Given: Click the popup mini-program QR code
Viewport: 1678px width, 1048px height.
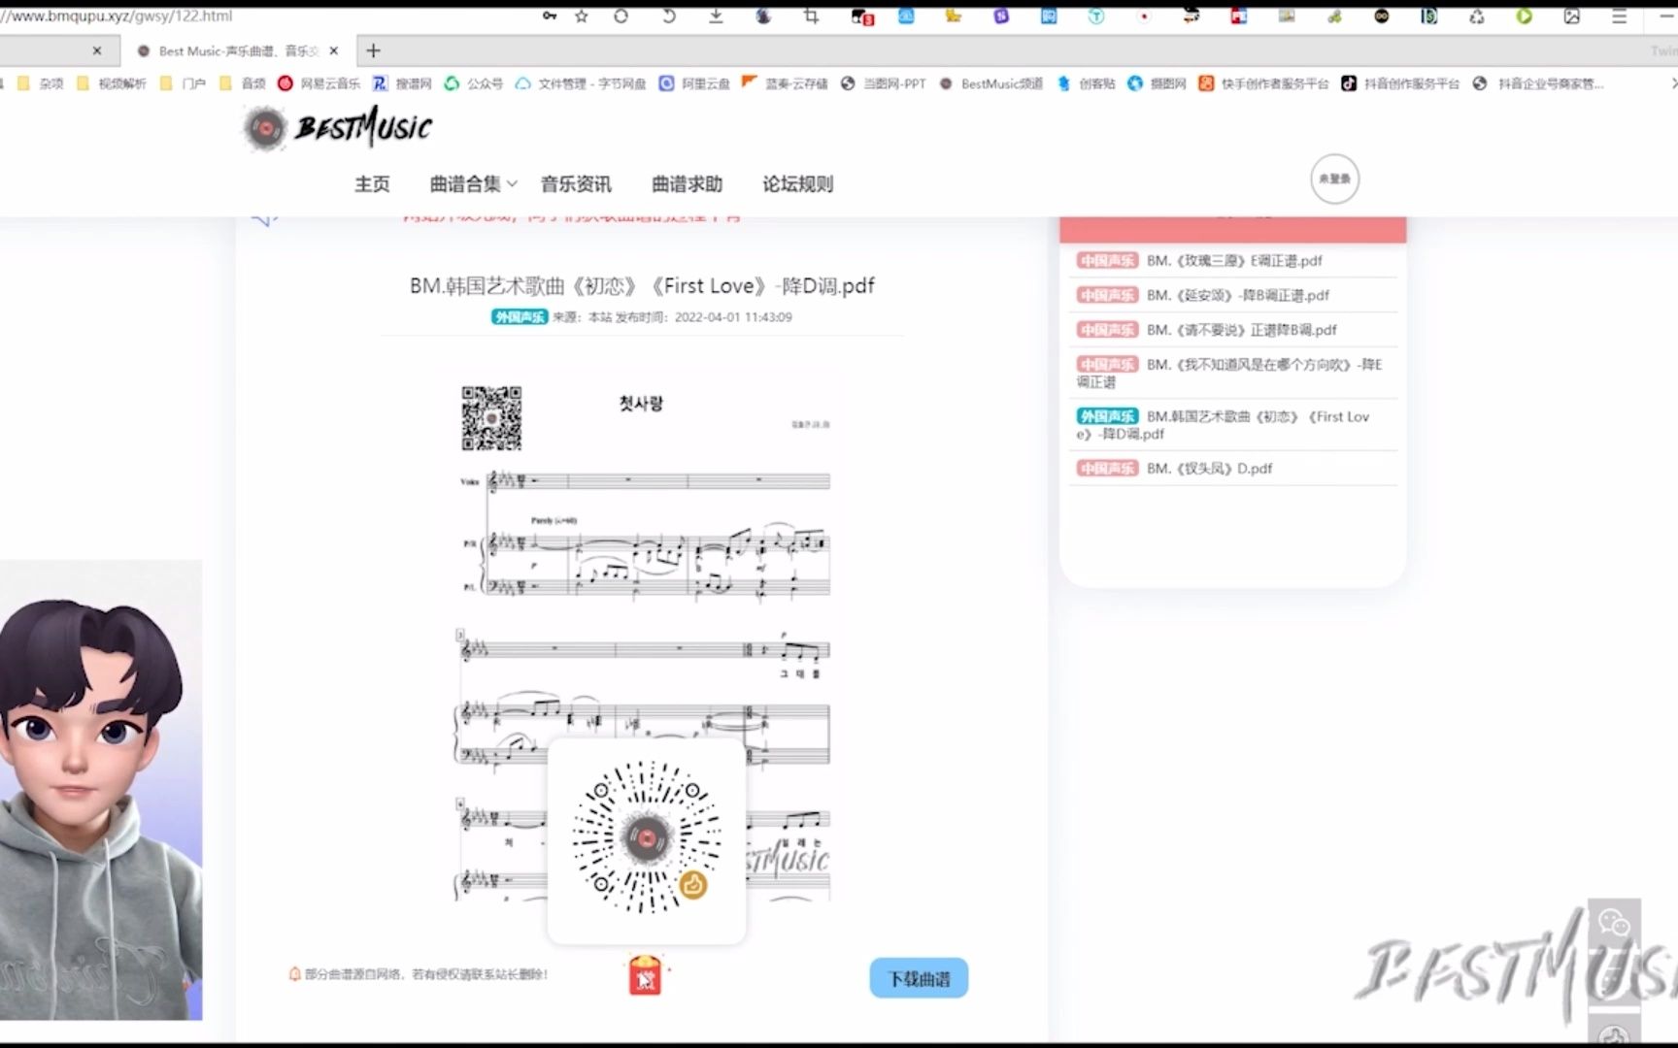Looking at the screenshot, I should [647, 838].
